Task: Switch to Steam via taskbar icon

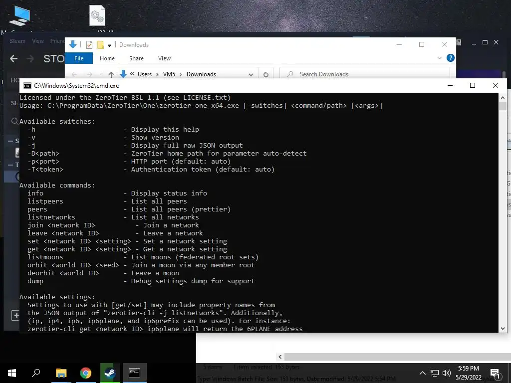Action: (x=110, y=373)
